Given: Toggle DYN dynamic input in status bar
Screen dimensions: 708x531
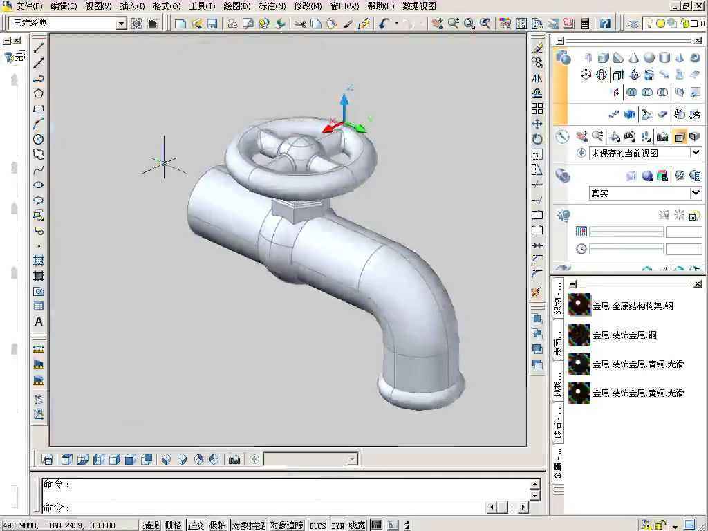Looking at the screenshot, I should (x=337, y=525).
